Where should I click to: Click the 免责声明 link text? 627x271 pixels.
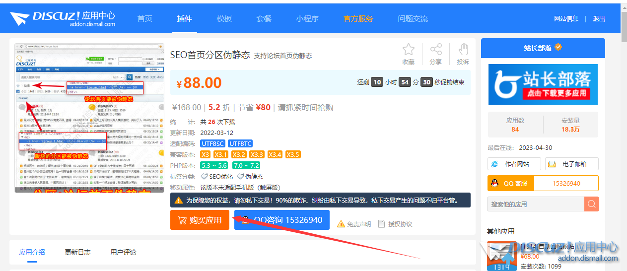[x=359, y=224]
